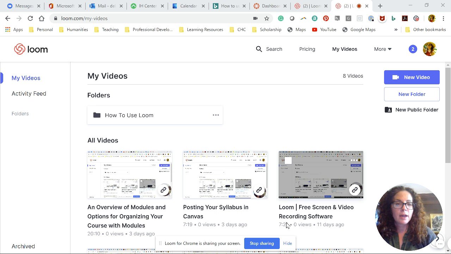Open the Google Maps bookmark

click(x=359, y=30)
